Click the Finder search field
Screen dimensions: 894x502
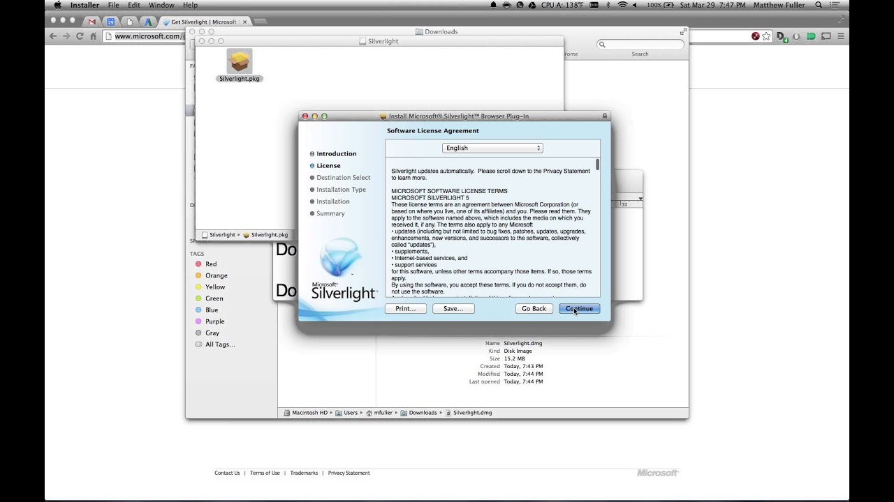point(640,44)
